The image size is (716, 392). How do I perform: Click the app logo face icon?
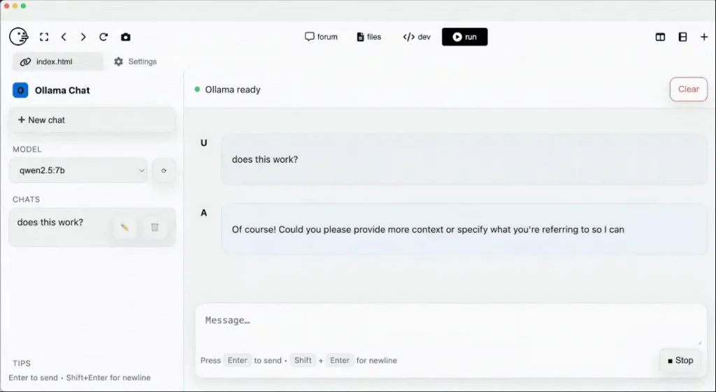(19, 36)
